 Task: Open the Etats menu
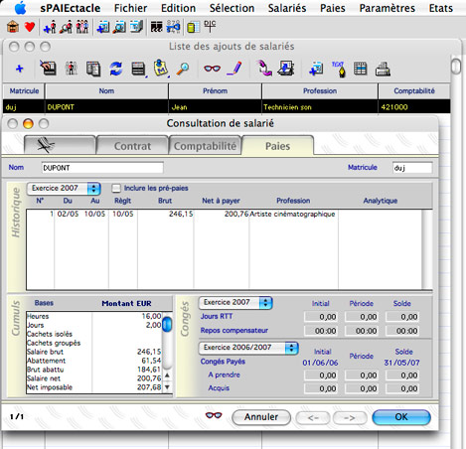[x=441, y=8]
